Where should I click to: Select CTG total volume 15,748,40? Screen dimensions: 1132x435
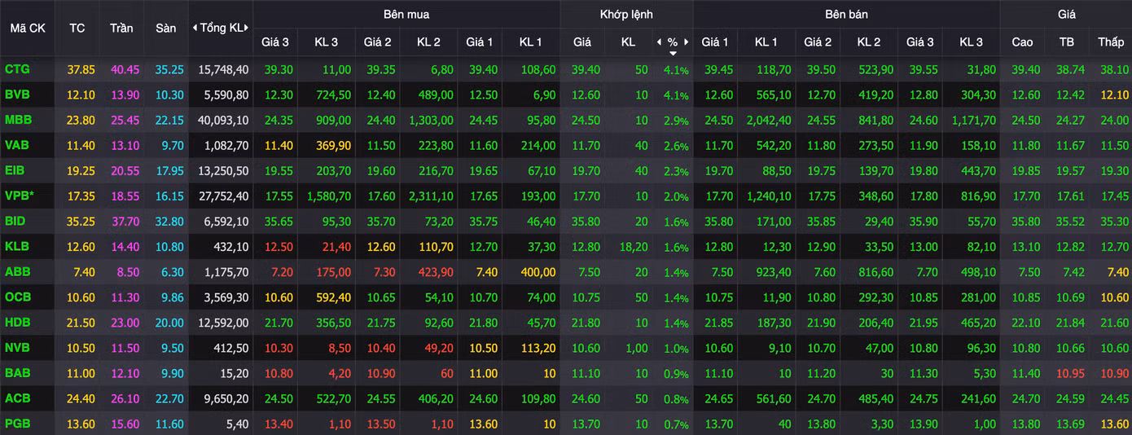[224, 70]
